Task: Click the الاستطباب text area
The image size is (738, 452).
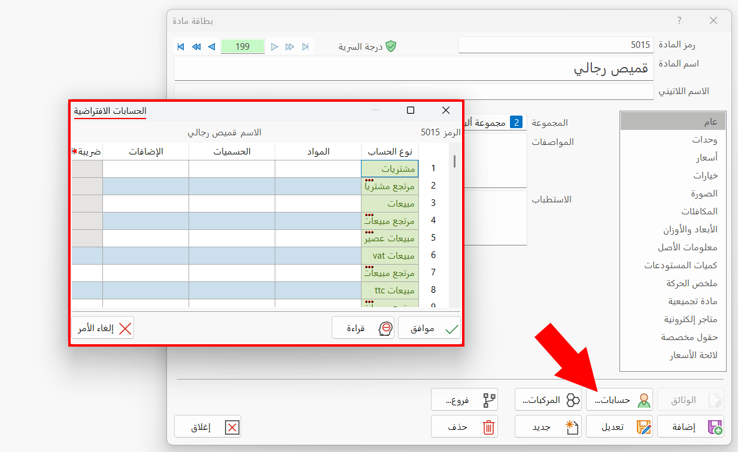Action: click(x=496, y=217)
